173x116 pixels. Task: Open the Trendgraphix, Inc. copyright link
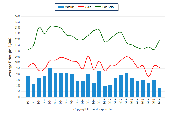(94, 110)
